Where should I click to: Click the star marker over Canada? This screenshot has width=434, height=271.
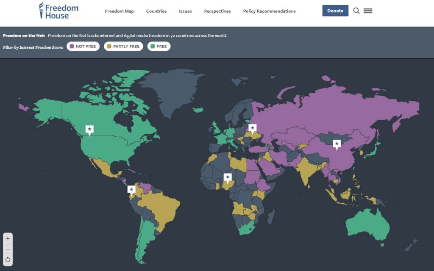click(x=89, y=129)
